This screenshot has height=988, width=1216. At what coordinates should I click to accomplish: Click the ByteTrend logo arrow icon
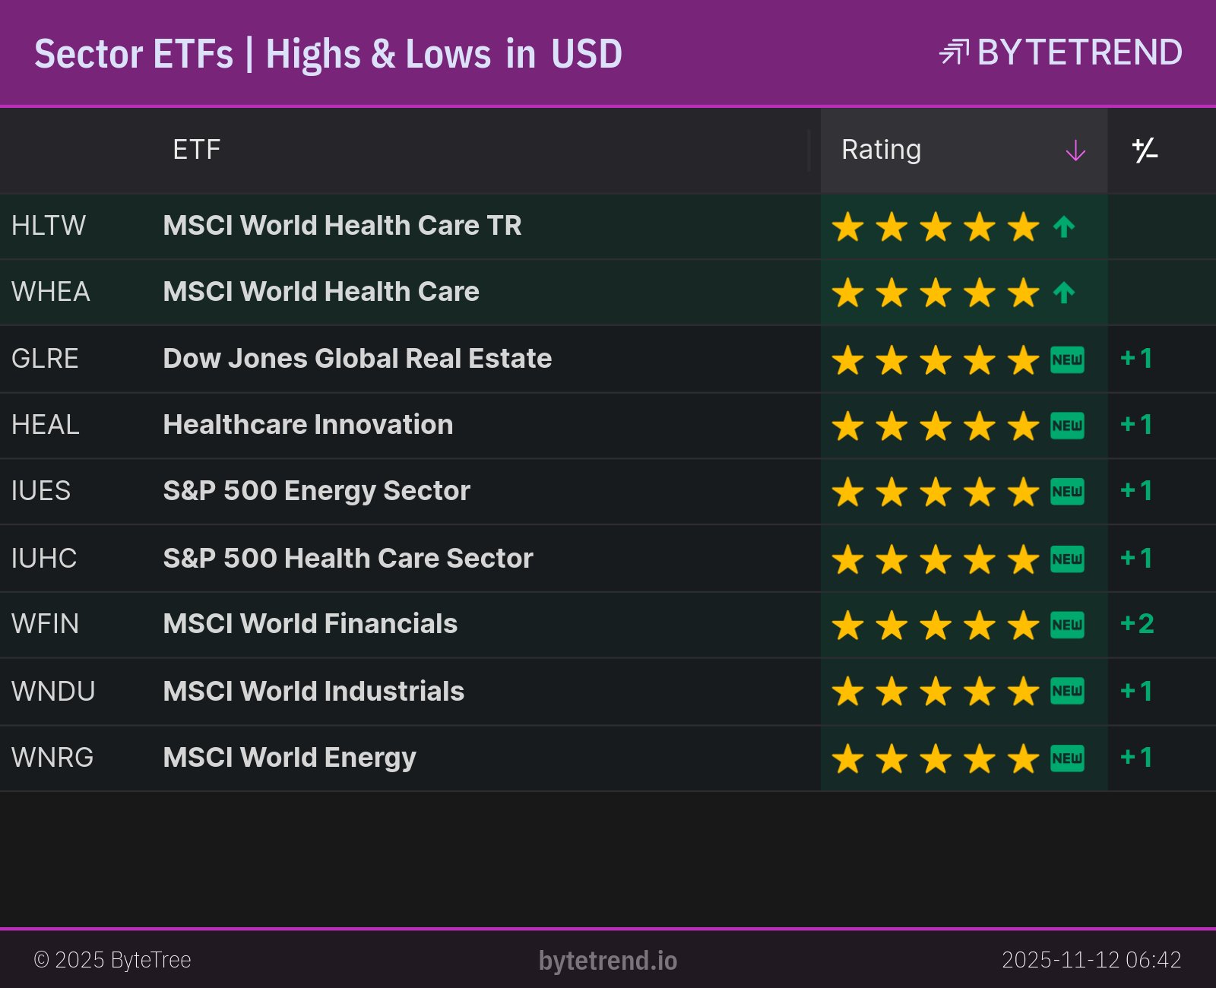pos(954,52)
